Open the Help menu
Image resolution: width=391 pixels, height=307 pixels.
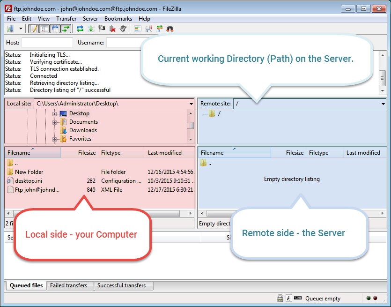point(144,19)
